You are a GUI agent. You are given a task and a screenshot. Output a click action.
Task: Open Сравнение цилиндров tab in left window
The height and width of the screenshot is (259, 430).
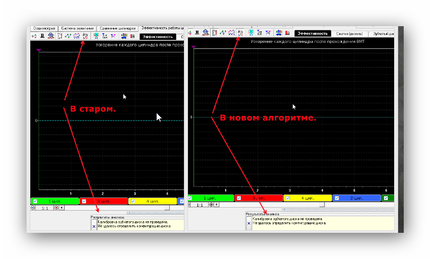pos(117,28)
